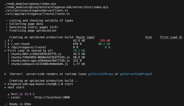The image size is (184, 106).
Task: Click the green checkmark beside Ready in 83ms
Action: (7, 104)
